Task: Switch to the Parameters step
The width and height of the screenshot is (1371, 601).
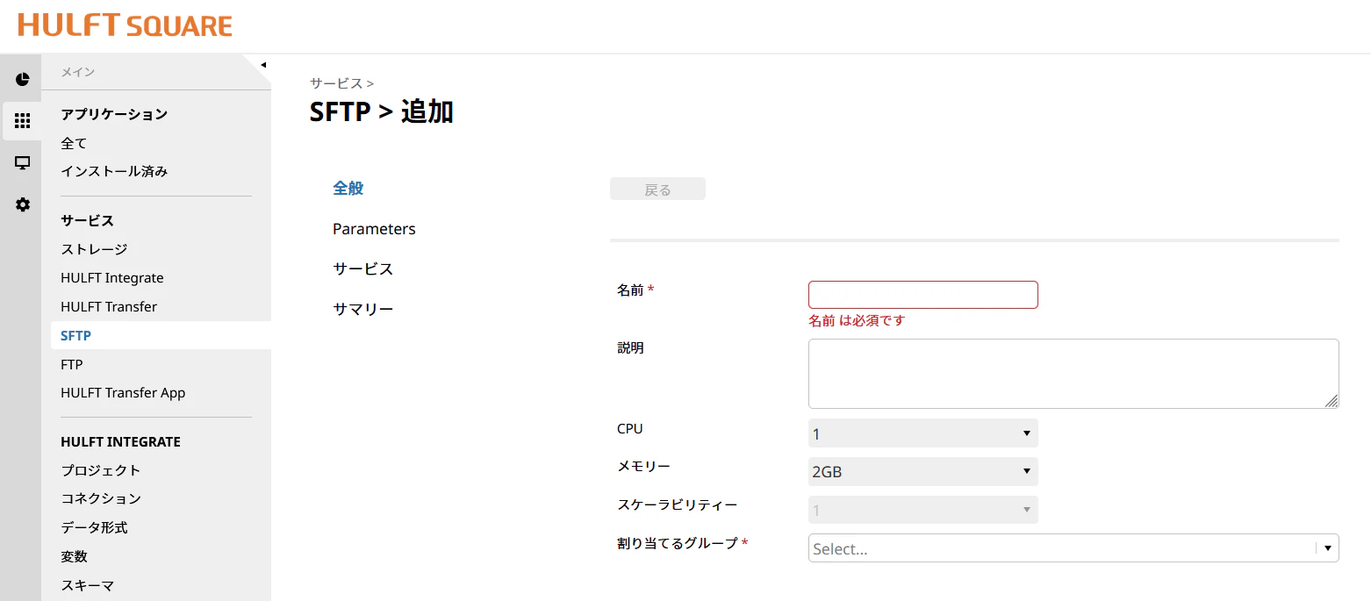Action: click(x=374, y=228)
